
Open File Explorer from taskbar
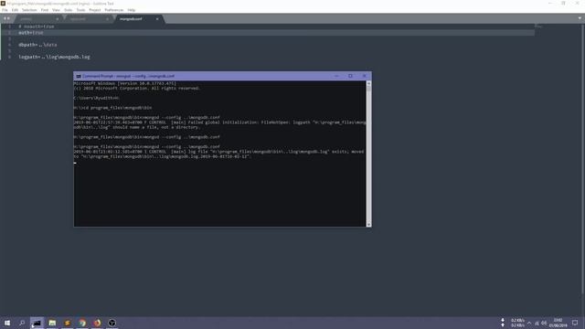pyautogui.click(x=52, y=323)
